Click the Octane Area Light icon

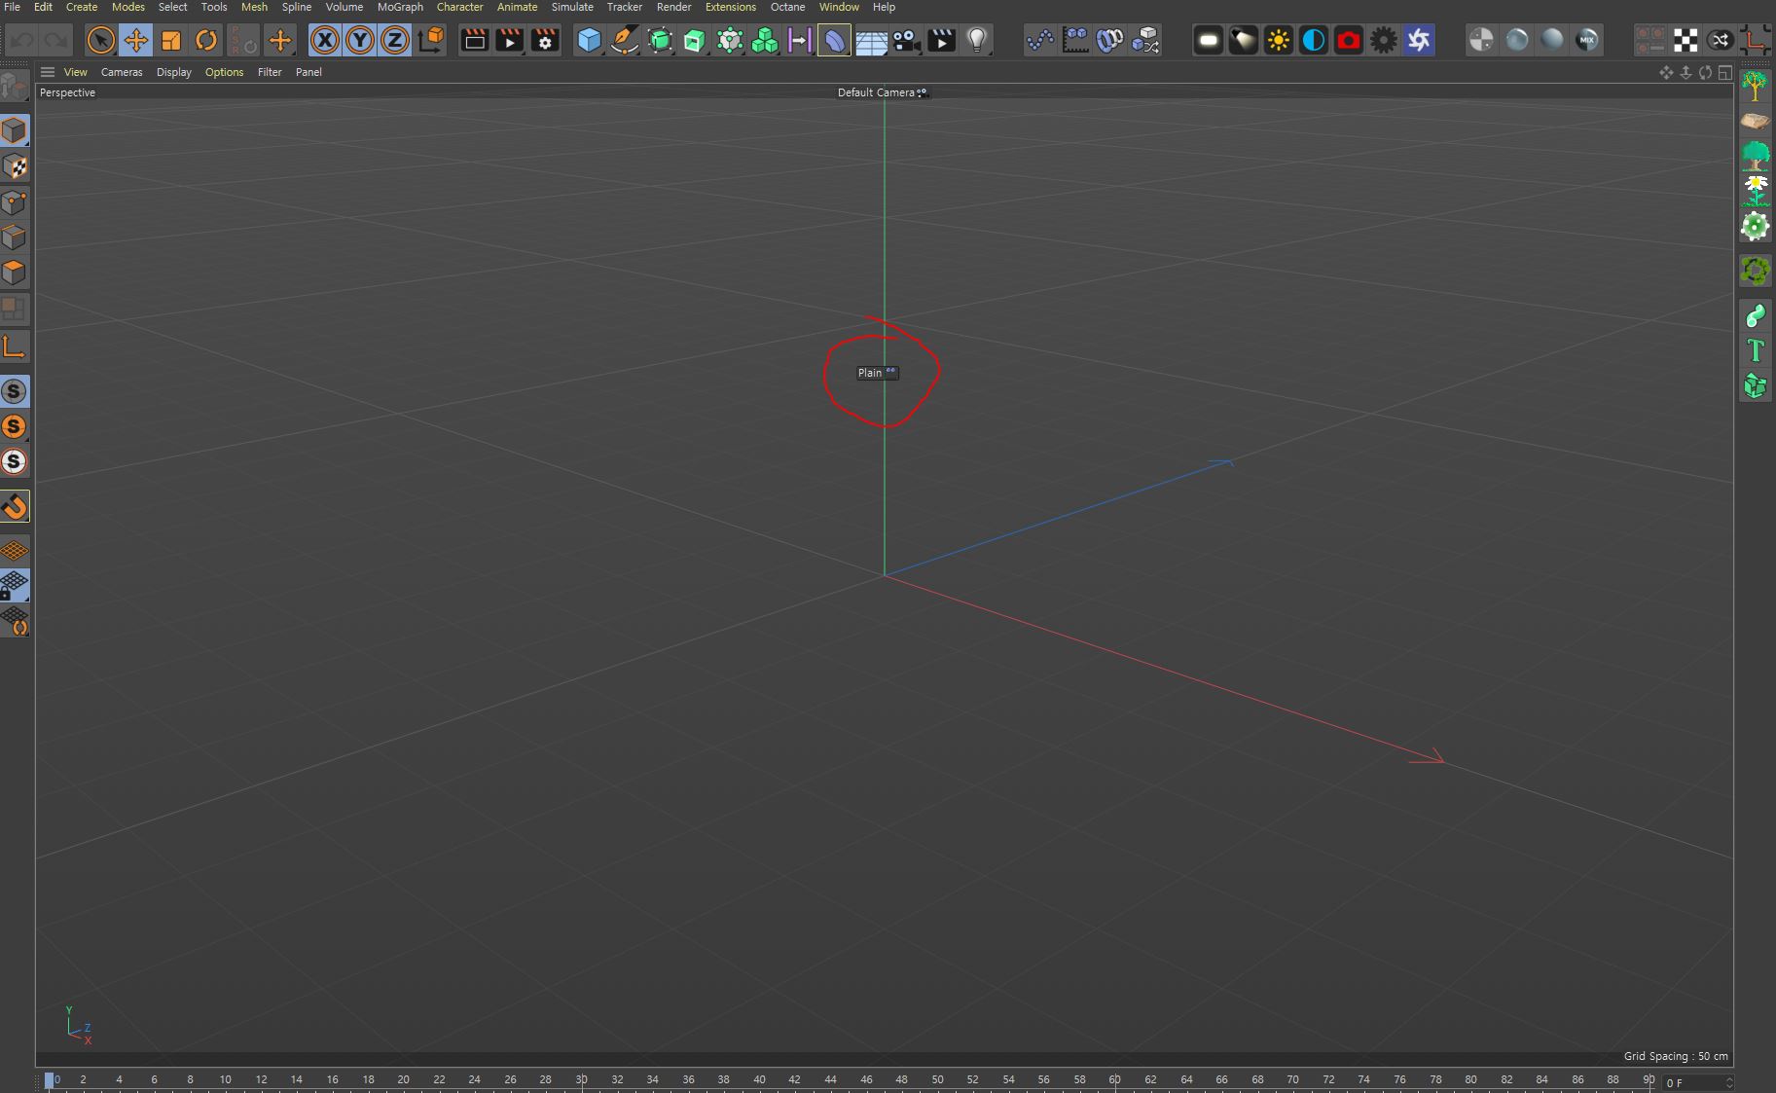(1208, 40)
